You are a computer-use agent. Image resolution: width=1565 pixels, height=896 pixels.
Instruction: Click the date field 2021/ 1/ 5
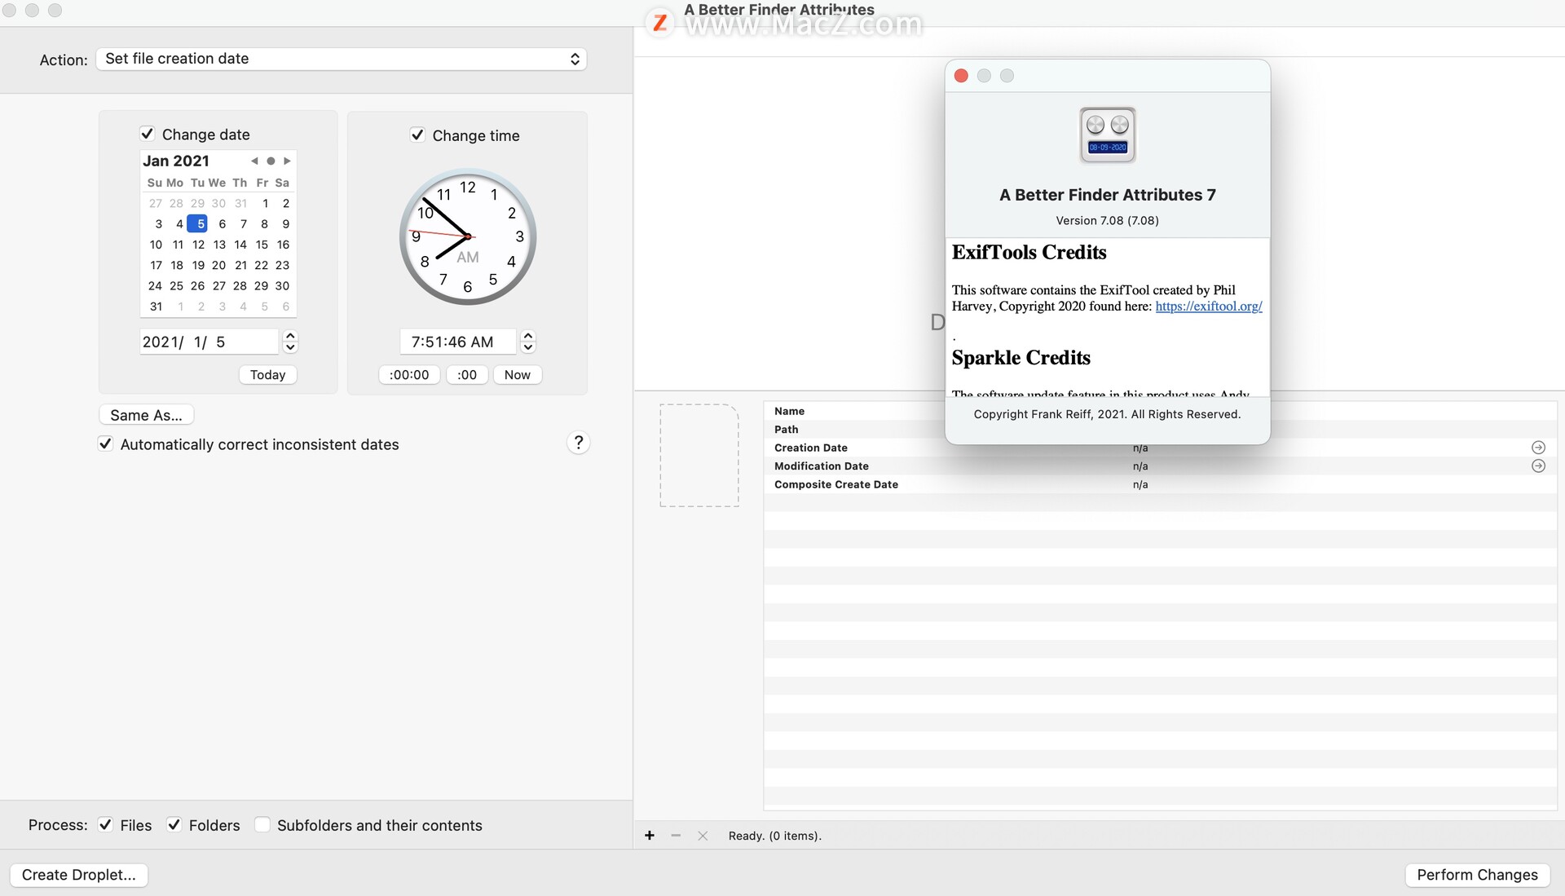pos(209,342)
